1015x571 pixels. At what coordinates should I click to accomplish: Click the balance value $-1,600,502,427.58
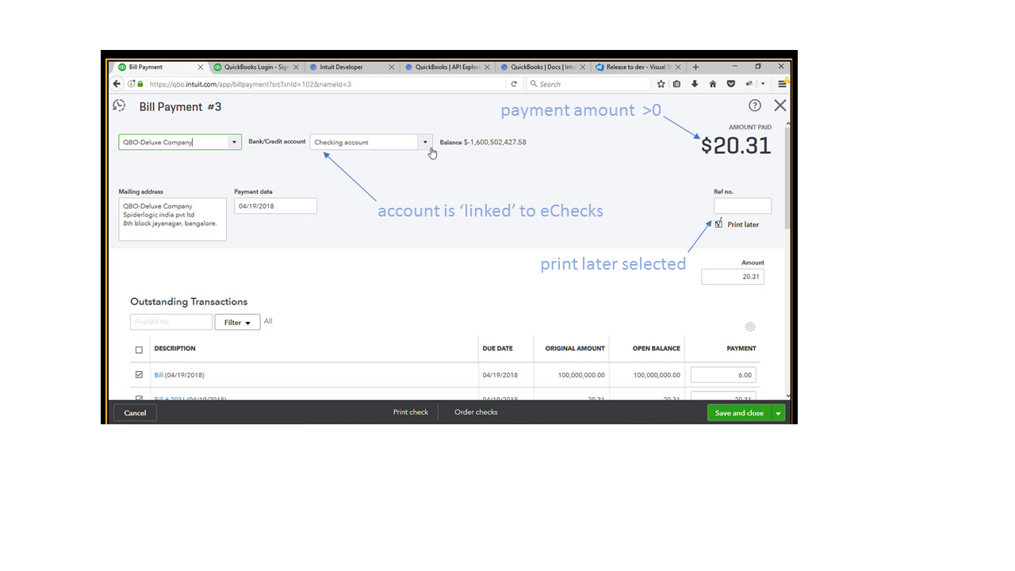point(495,142)
